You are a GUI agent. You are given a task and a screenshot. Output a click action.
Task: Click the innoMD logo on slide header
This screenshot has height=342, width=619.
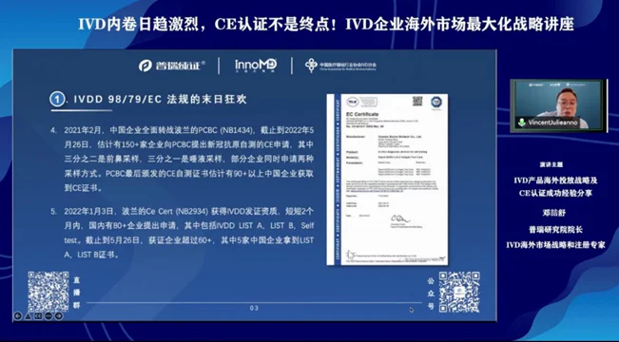point(256,66)
